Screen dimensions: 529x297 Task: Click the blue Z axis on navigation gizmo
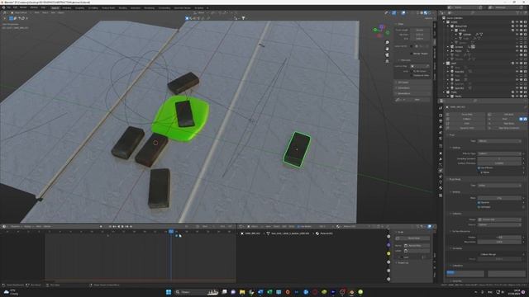click(x=382, y=26)
